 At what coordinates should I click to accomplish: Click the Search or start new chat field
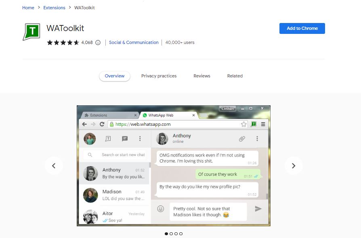point(115,155)
